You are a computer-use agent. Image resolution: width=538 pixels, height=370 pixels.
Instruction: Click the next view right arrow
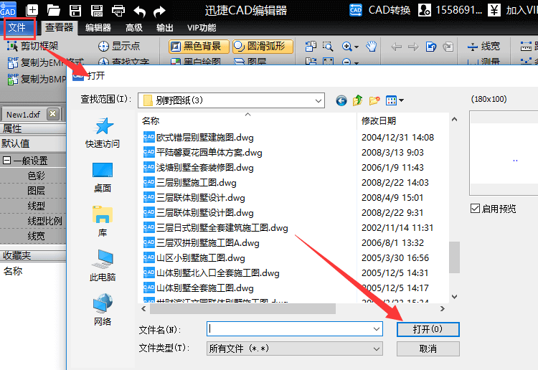(413, 47)
